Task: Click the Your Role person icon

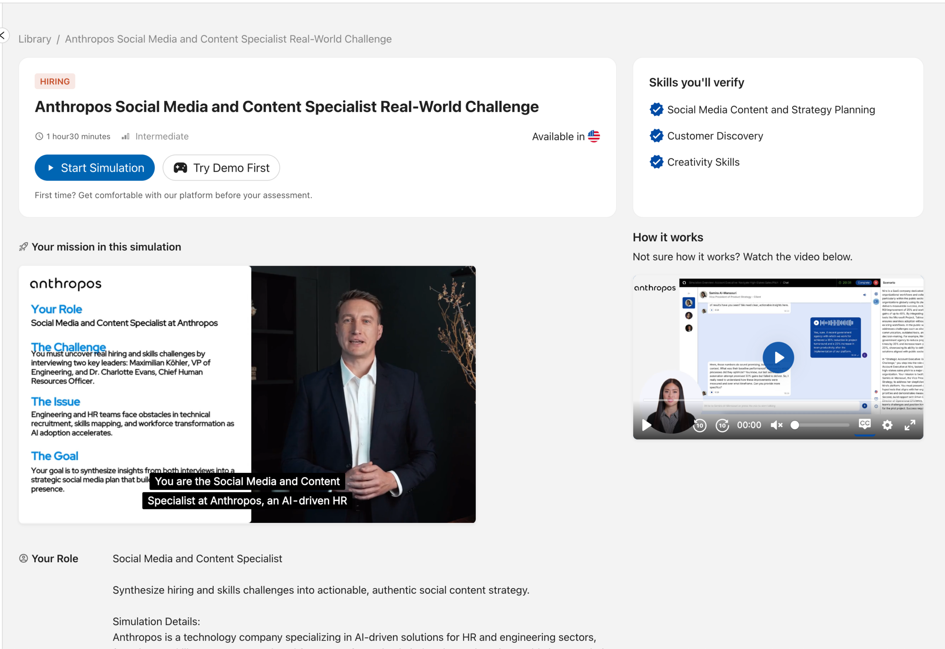Action: 24,558
